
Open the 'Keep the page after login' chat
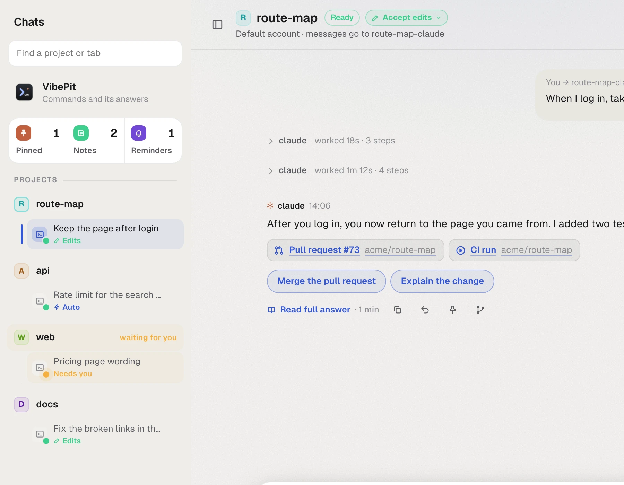tap(105, 234)
